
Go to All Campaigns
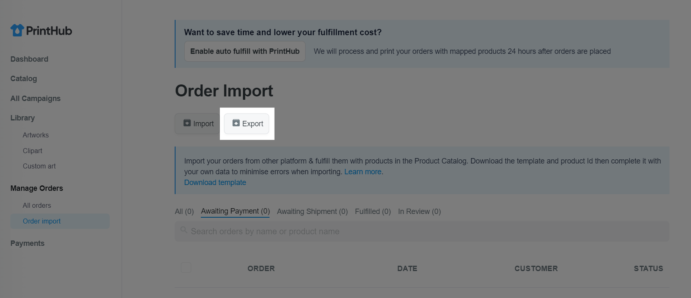(35, 98)
